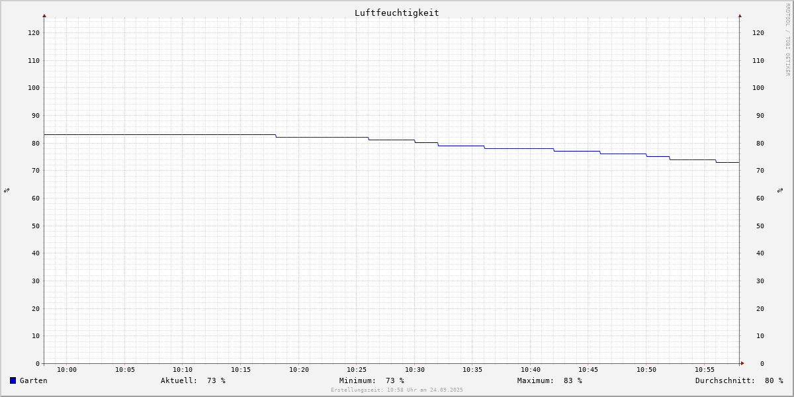This screenshot has height=397, width=794.
Task: Click the 10:50 time axis label
Action: click(x=646, y=370)
